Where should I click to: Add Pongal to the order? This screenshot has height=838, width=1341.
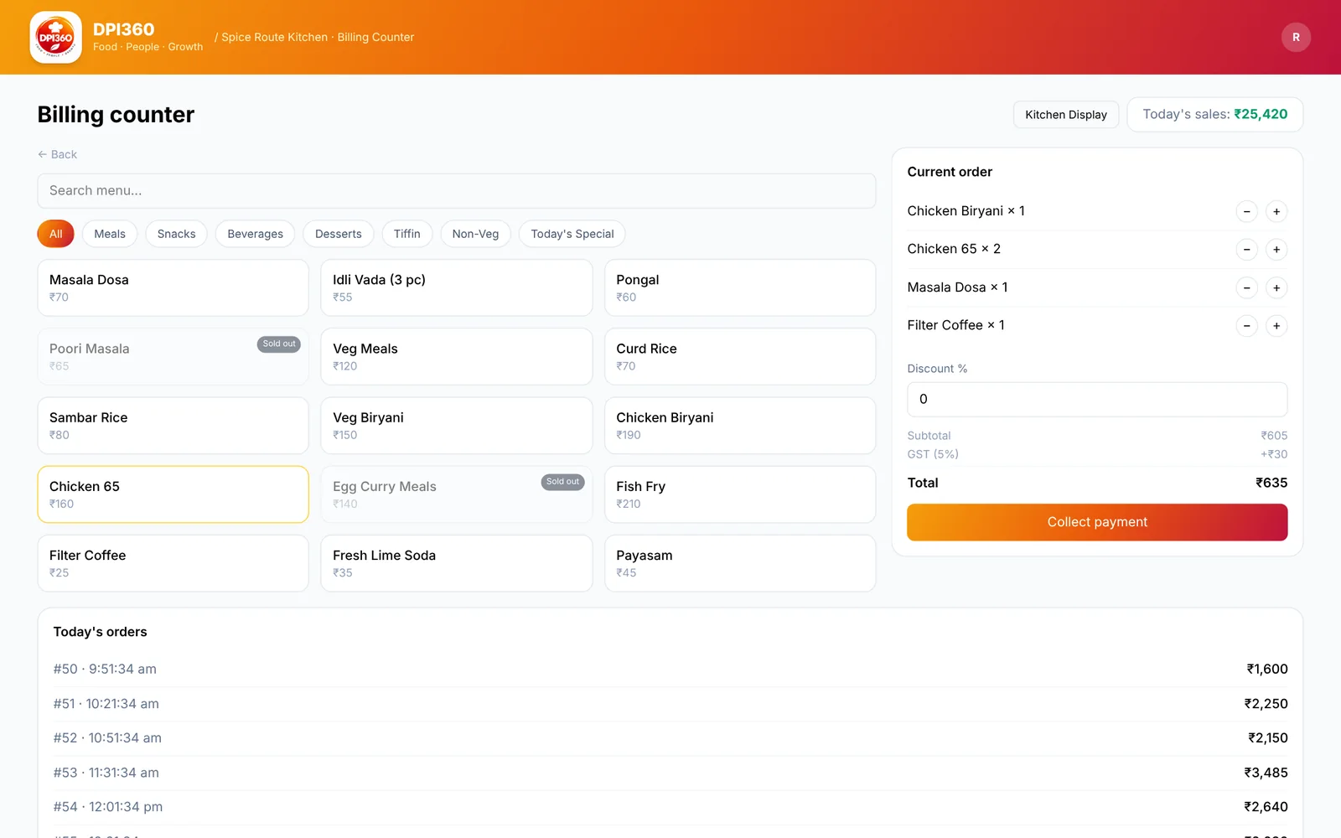tap(740, 287)
